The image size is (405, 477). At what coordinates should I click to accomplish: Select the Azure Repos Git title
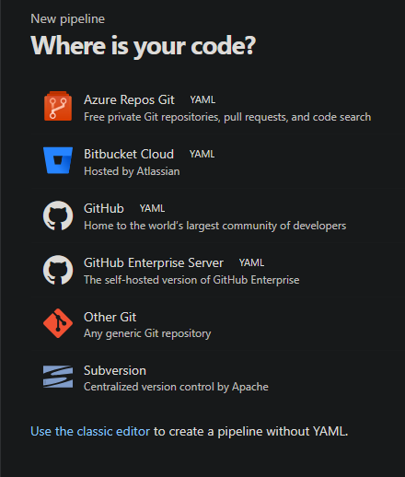coord(129,100)
